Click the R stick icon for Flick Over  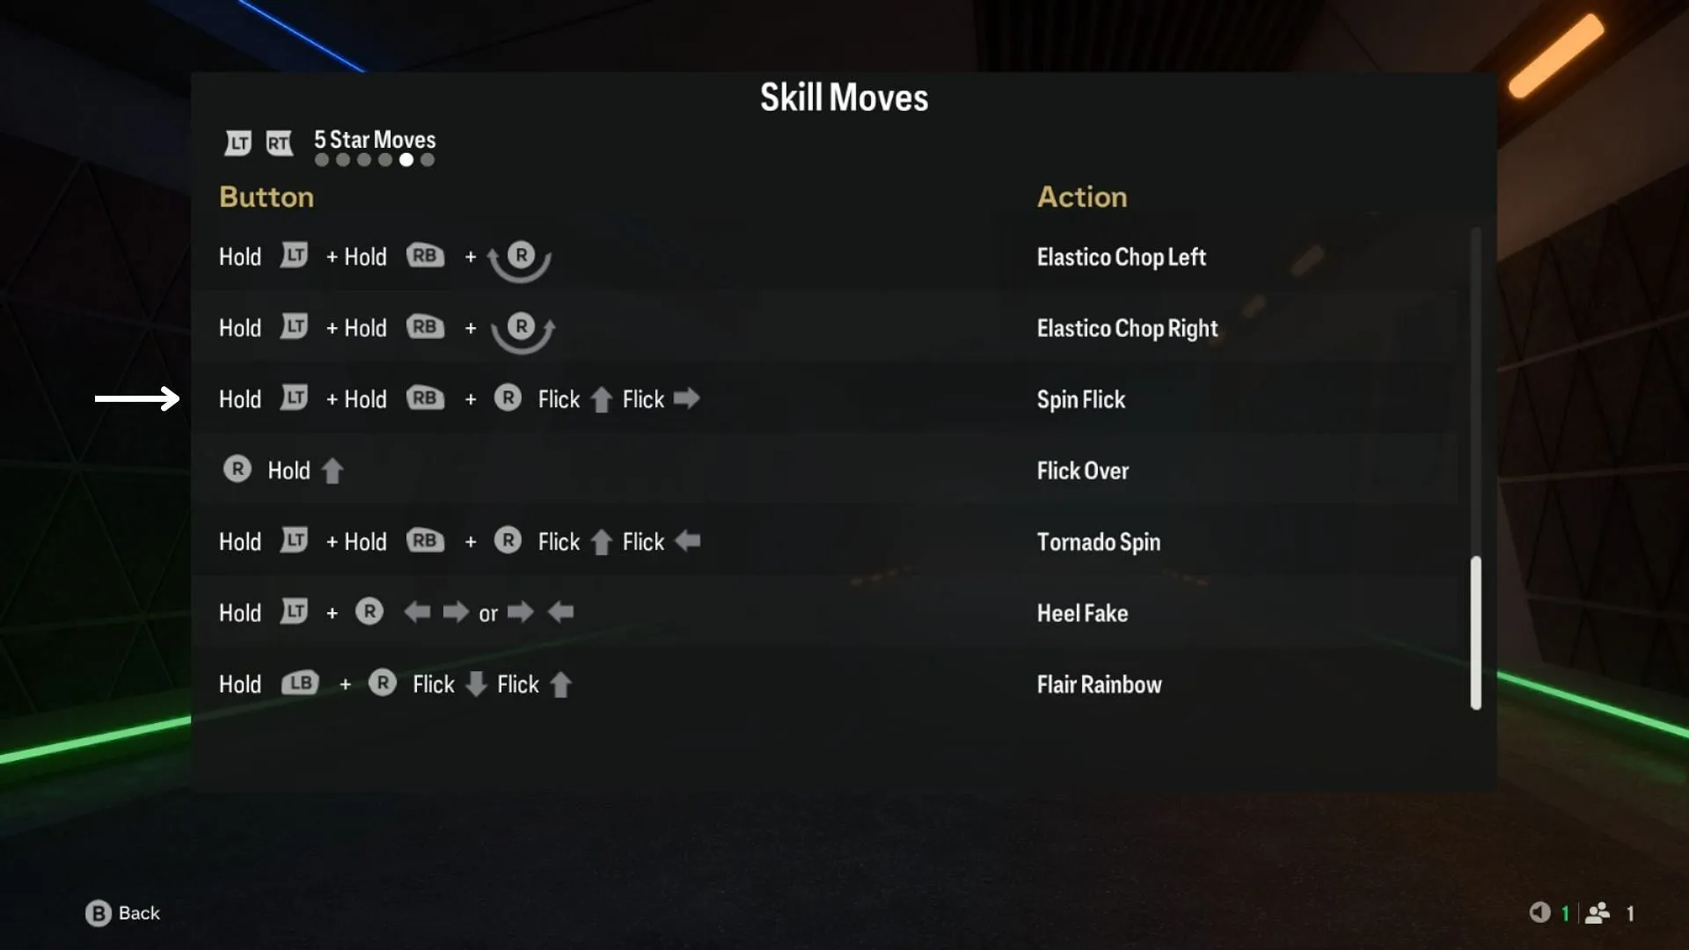(237, 470)
